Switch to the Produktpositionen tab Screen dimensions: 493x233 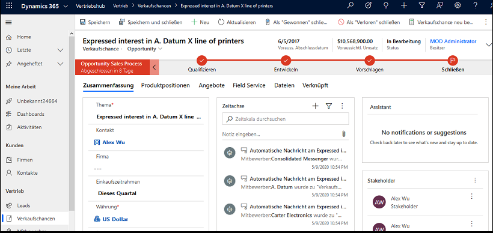[165, 85]
